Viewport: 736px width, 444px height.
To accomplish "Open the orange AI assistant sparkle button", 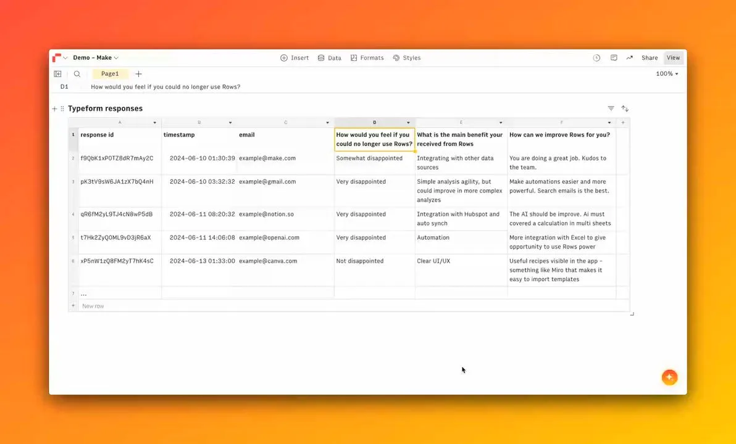I will (x=669, y=377).
